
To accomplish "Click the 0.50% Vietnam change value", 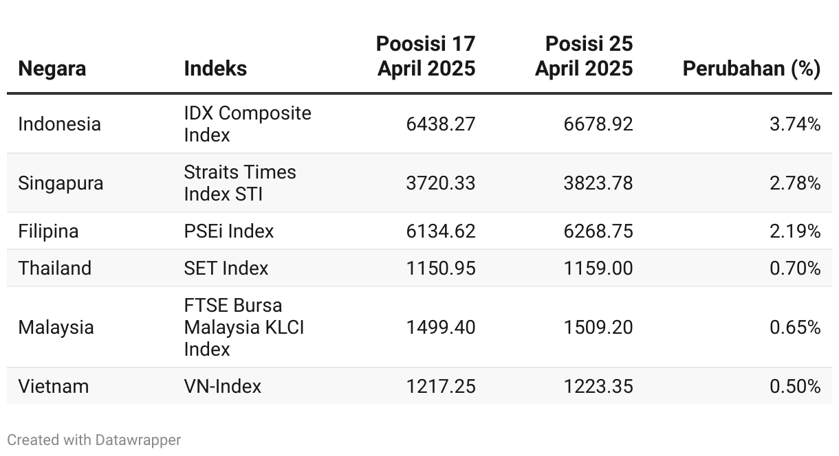I will 794,387.
